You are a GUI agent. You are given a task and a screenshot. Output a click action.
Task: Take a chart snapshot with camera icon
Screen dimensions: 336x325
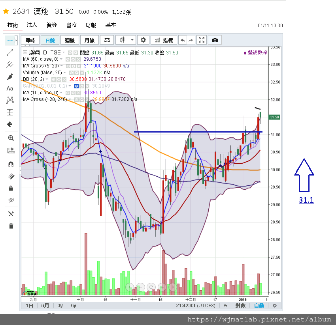215,40
